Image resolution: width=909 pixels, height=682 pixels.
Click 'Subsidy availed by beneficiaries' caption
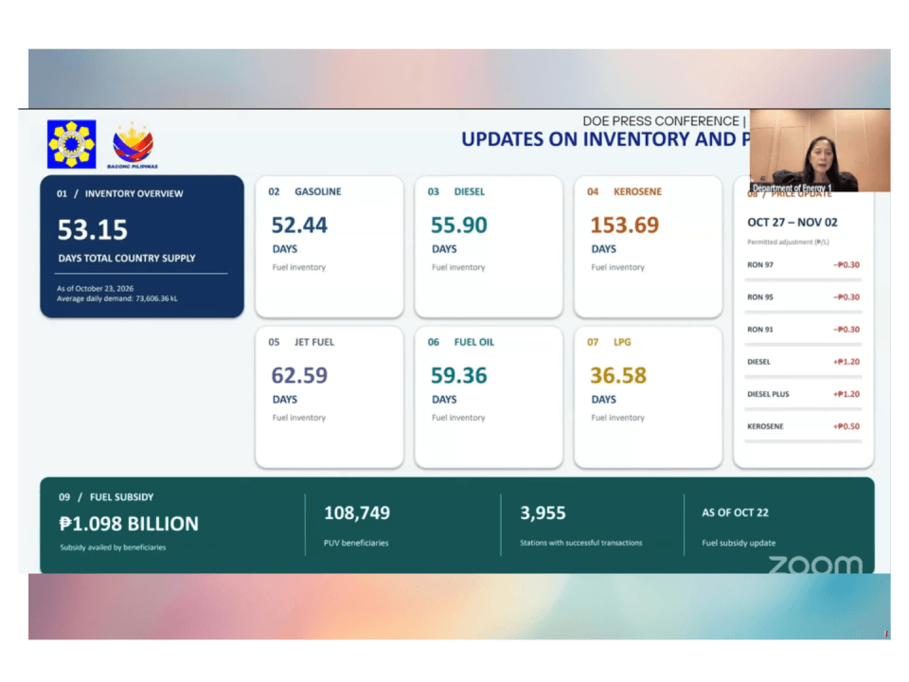click(x=113, y=547)
